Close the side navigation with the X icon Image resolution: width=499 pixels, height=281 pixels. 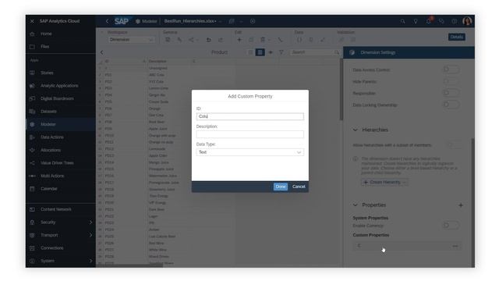click(32, 21)
